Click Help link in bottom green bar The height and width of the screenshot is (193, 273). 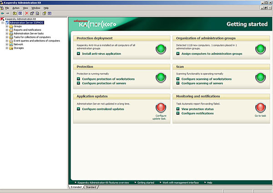click(x=209, y=183)
